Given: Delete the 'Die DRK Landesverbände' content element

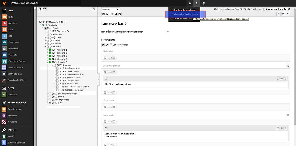Looking at the screenshot, I should (x=286, y=79).
